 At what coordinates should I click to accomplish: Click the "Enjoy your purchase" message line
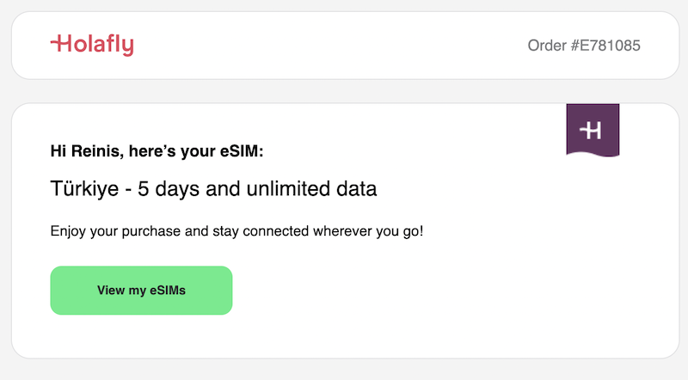(236, 232)
